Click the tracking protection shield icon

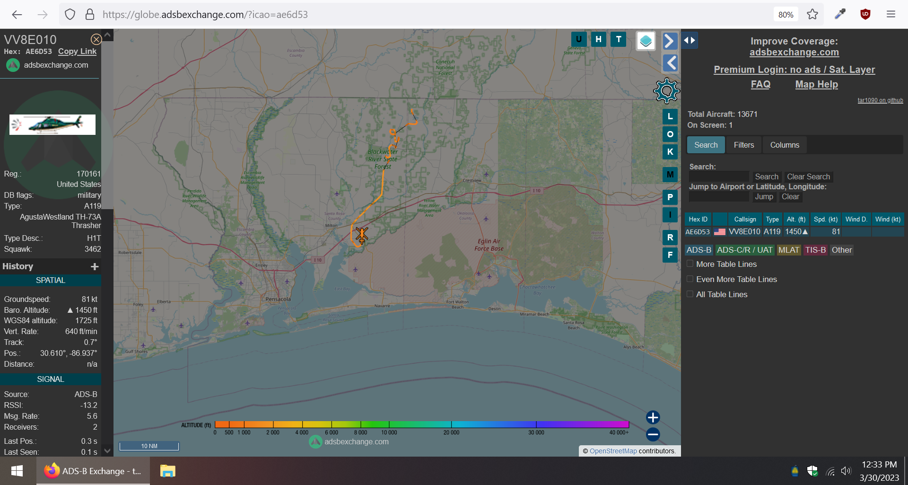pos(70,15)
